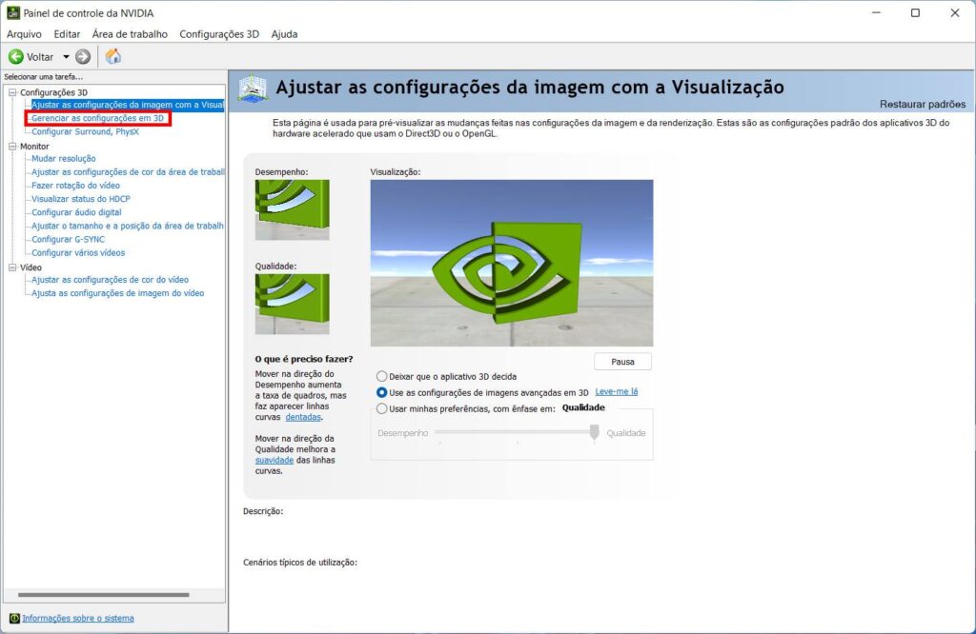Go to the home page icon
976x634 pixels.
pos(113,56)
